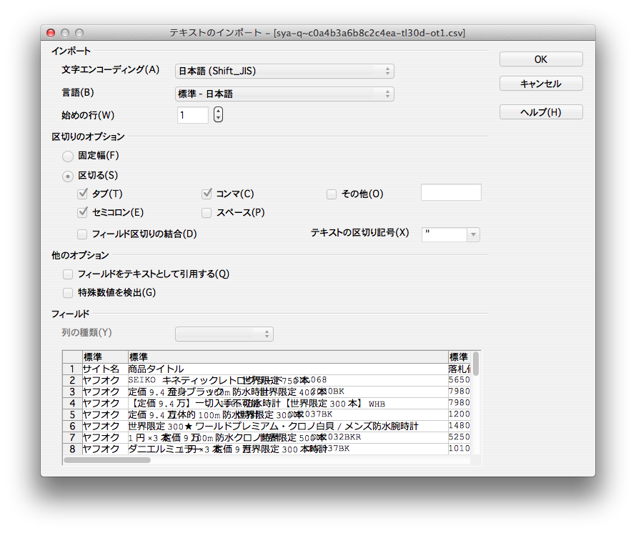This screenshot has height=533, width=636.
Task: Click the 始めの行 number field
Action: (x=193, y=115)
